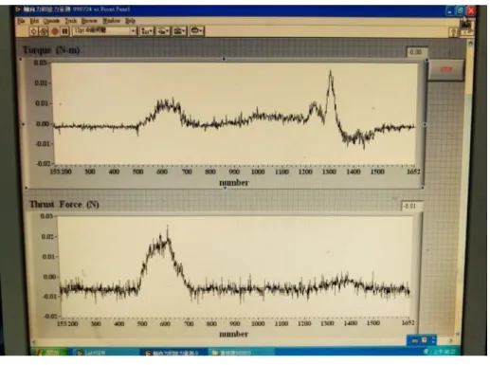Open the Align Objects dropdown
This screenshot has width=490, height=365.
click(147, 31)
